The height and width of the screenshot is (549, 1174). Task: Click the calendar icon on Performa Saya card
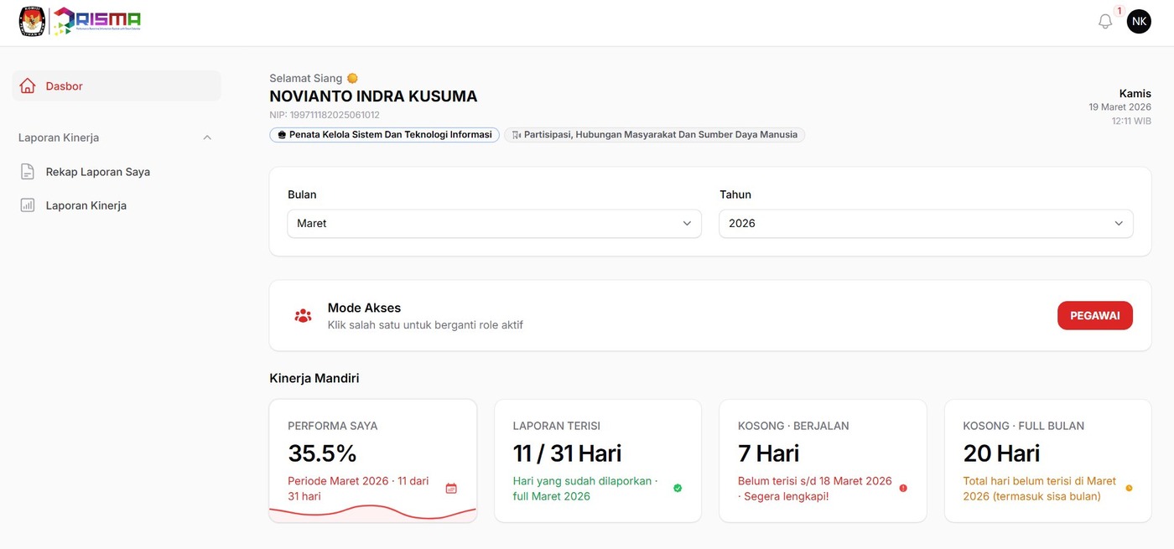(451, 487)
